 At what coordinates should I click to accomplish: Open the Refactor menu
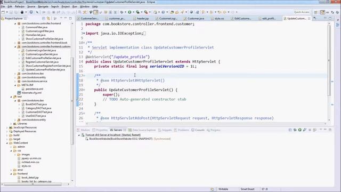(x=20, y=6)
